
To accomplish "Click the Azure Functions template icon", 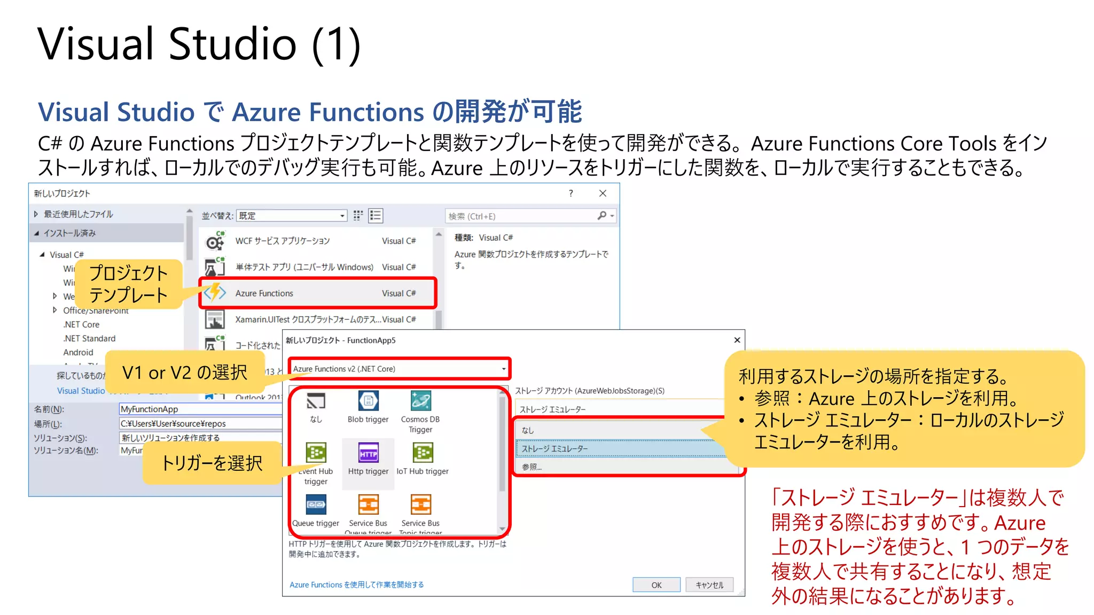I will coord(215,293).
